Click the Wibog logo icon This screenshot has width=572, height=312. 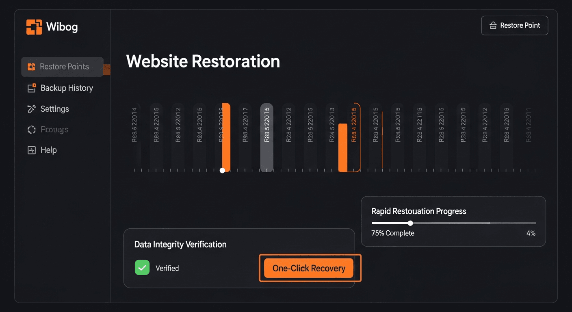tap(33, 26)
